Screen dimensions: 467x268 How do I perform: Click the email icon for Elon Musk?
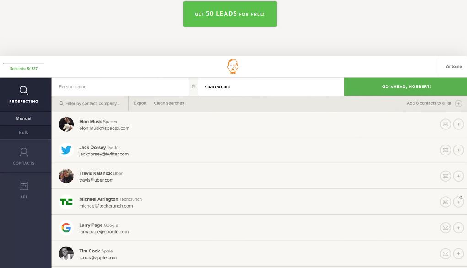(446, 124)
